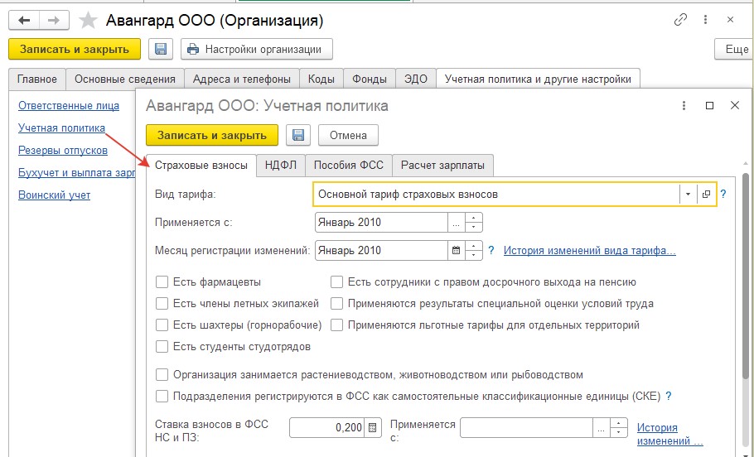The width and height of the screenshot is (754, 457).
Task: Toggle special labor conditions assessment checkbox
Action: click(x=336, y=303)
